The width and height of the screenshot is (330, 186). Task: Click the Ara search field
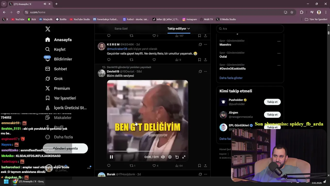click(x=250, y=29)
